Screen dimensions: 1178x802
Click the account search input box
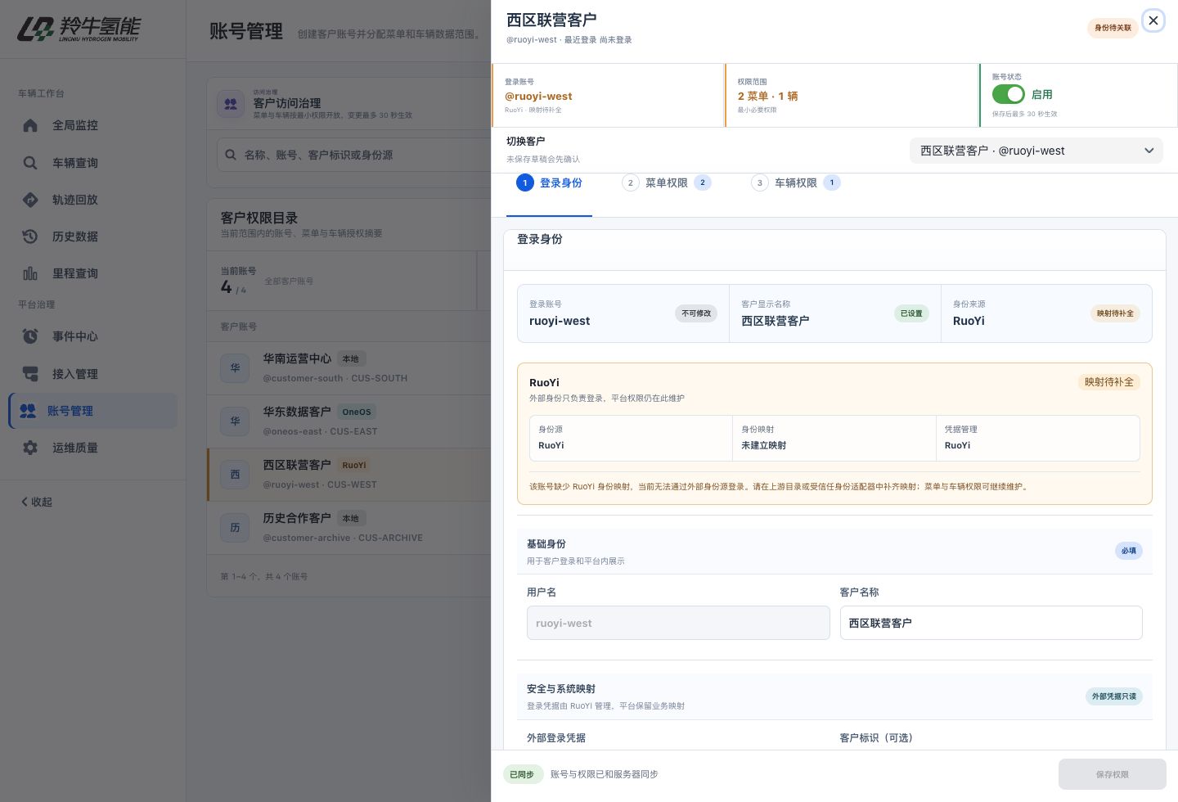click(x=354, y=155)
